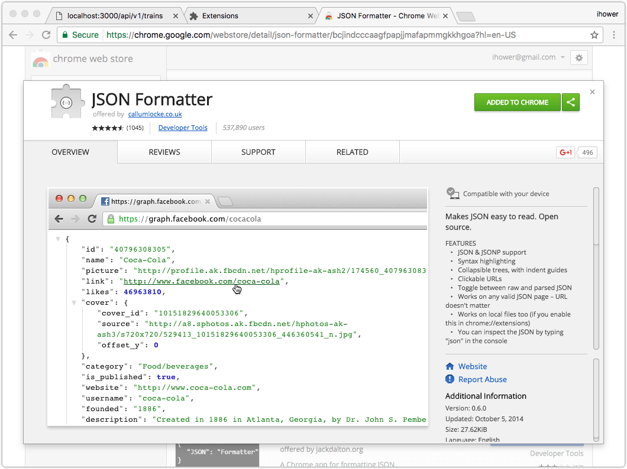Click the green share icon button
Image resolution: width=627 pixels, height=469 pixels.
click(571, 102)
